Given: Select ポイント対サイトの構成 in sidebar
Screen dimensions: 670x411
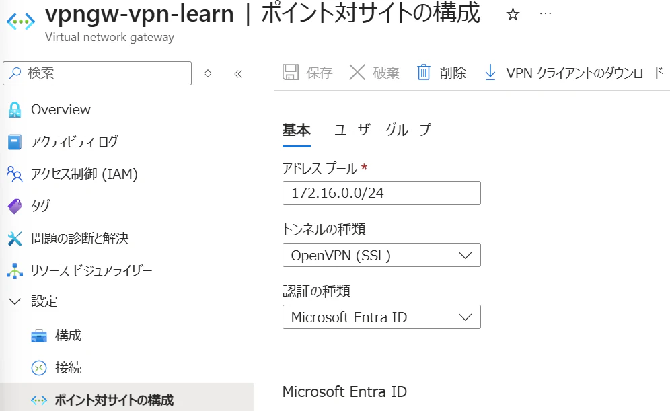Looking at the screenshot, I should (114, 400).
